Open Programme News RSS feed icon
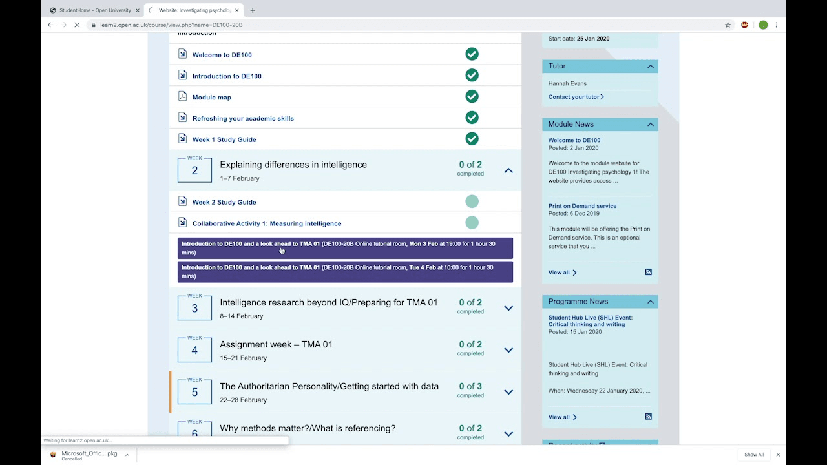This screenshot has height=465, width=827. point(648,417)
